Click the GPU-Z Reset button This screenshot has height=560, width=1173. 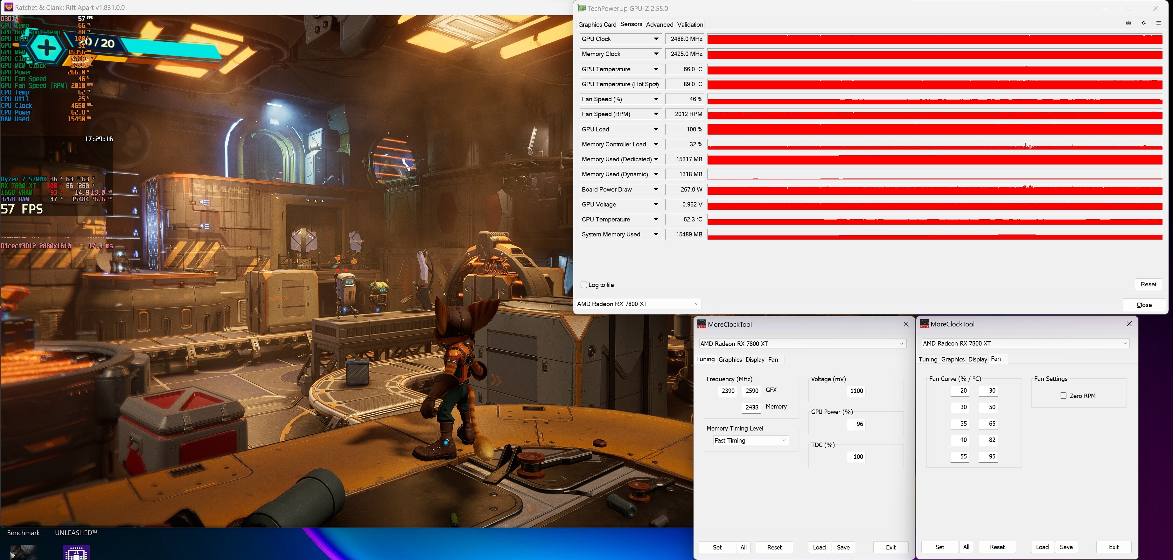click(1149, 284)
